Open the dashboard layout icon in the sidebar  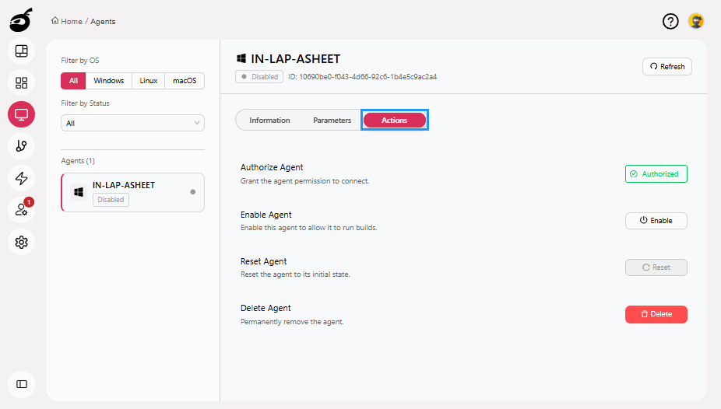point(21,51)
